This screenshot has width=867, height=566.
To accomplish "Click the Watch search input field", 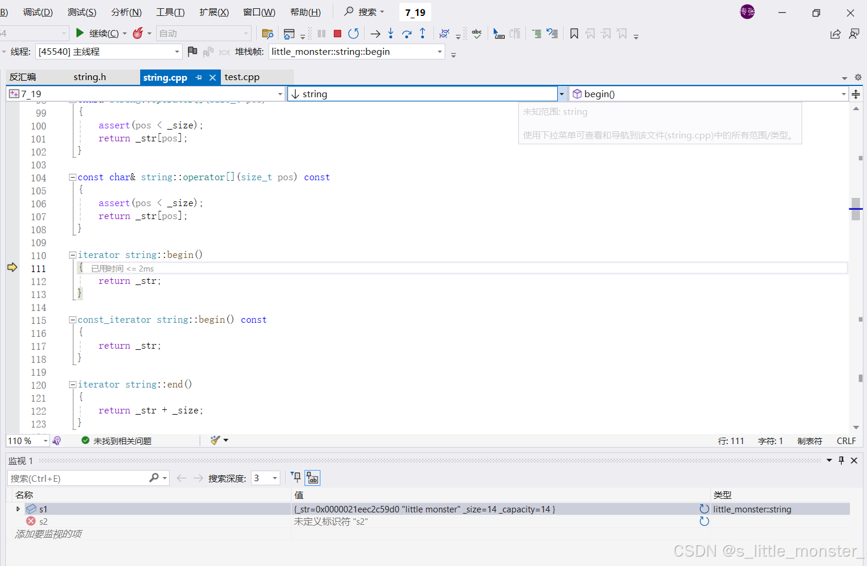I will point(78,478).
